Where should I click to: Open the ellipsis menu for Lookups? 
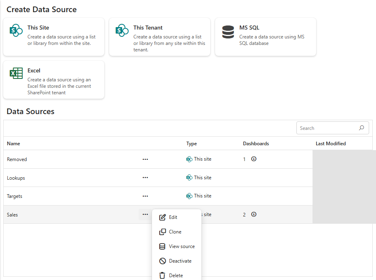(145, 178)
